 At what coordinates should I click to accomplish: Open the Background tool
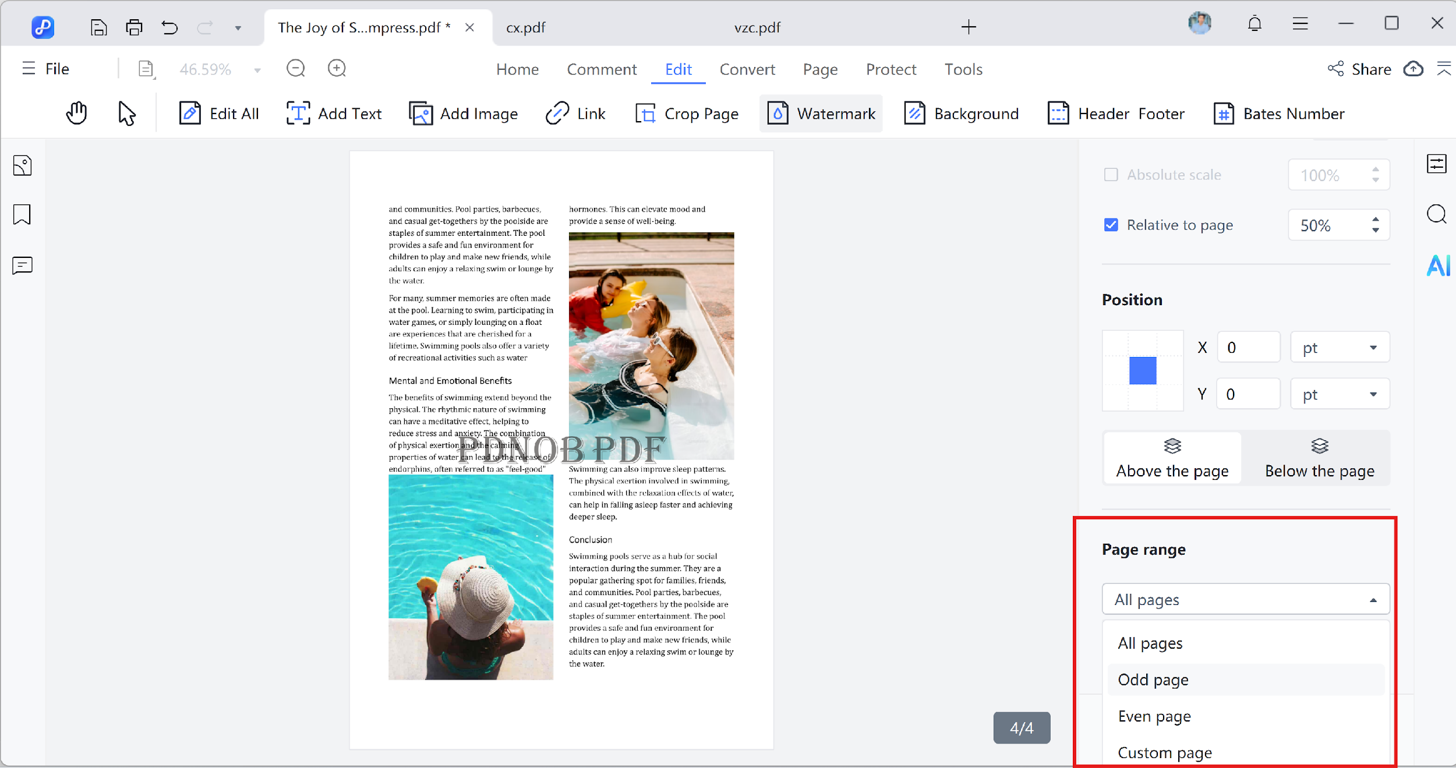click(961, 113)
